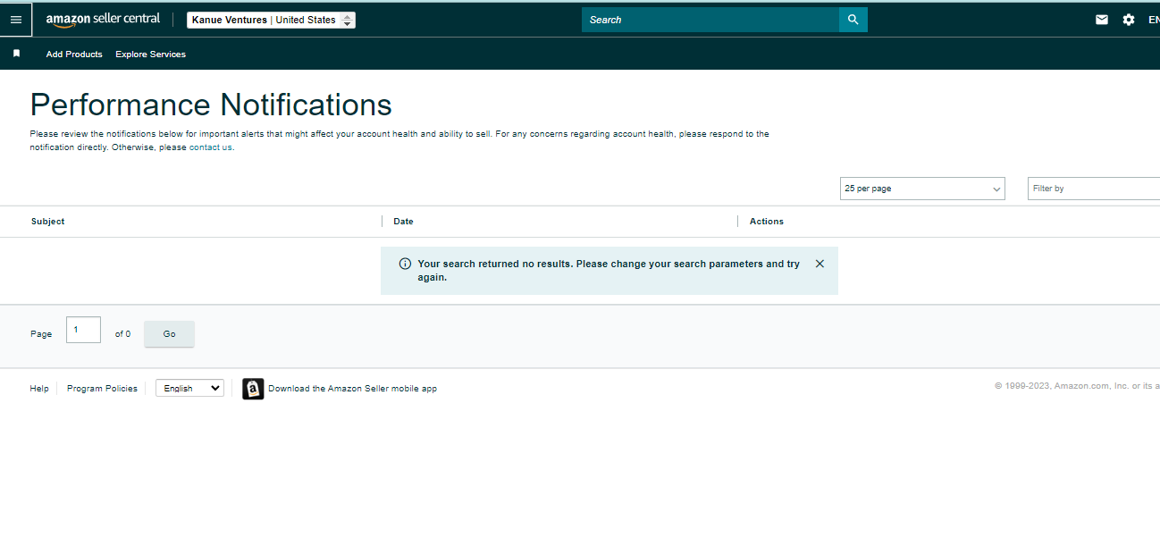Click the page number input box

tap(83, 330)
